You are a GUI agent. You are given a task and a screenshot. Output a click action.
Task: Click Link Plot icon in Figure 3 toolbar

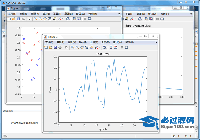click(105, 48)
